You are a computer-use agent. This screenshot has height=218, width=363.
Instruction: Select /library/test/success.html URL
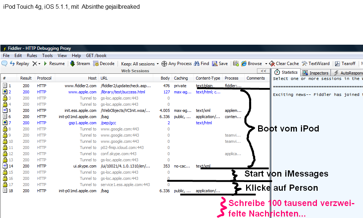click(x=123, y=92)
